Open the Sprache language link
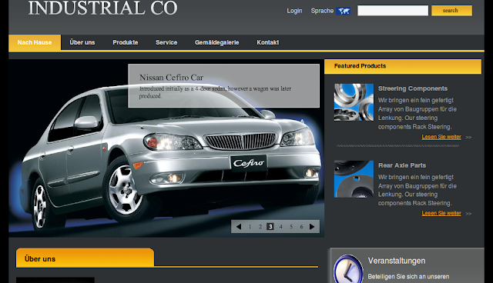The image size is (493, 283). click(x=322, y=11)
